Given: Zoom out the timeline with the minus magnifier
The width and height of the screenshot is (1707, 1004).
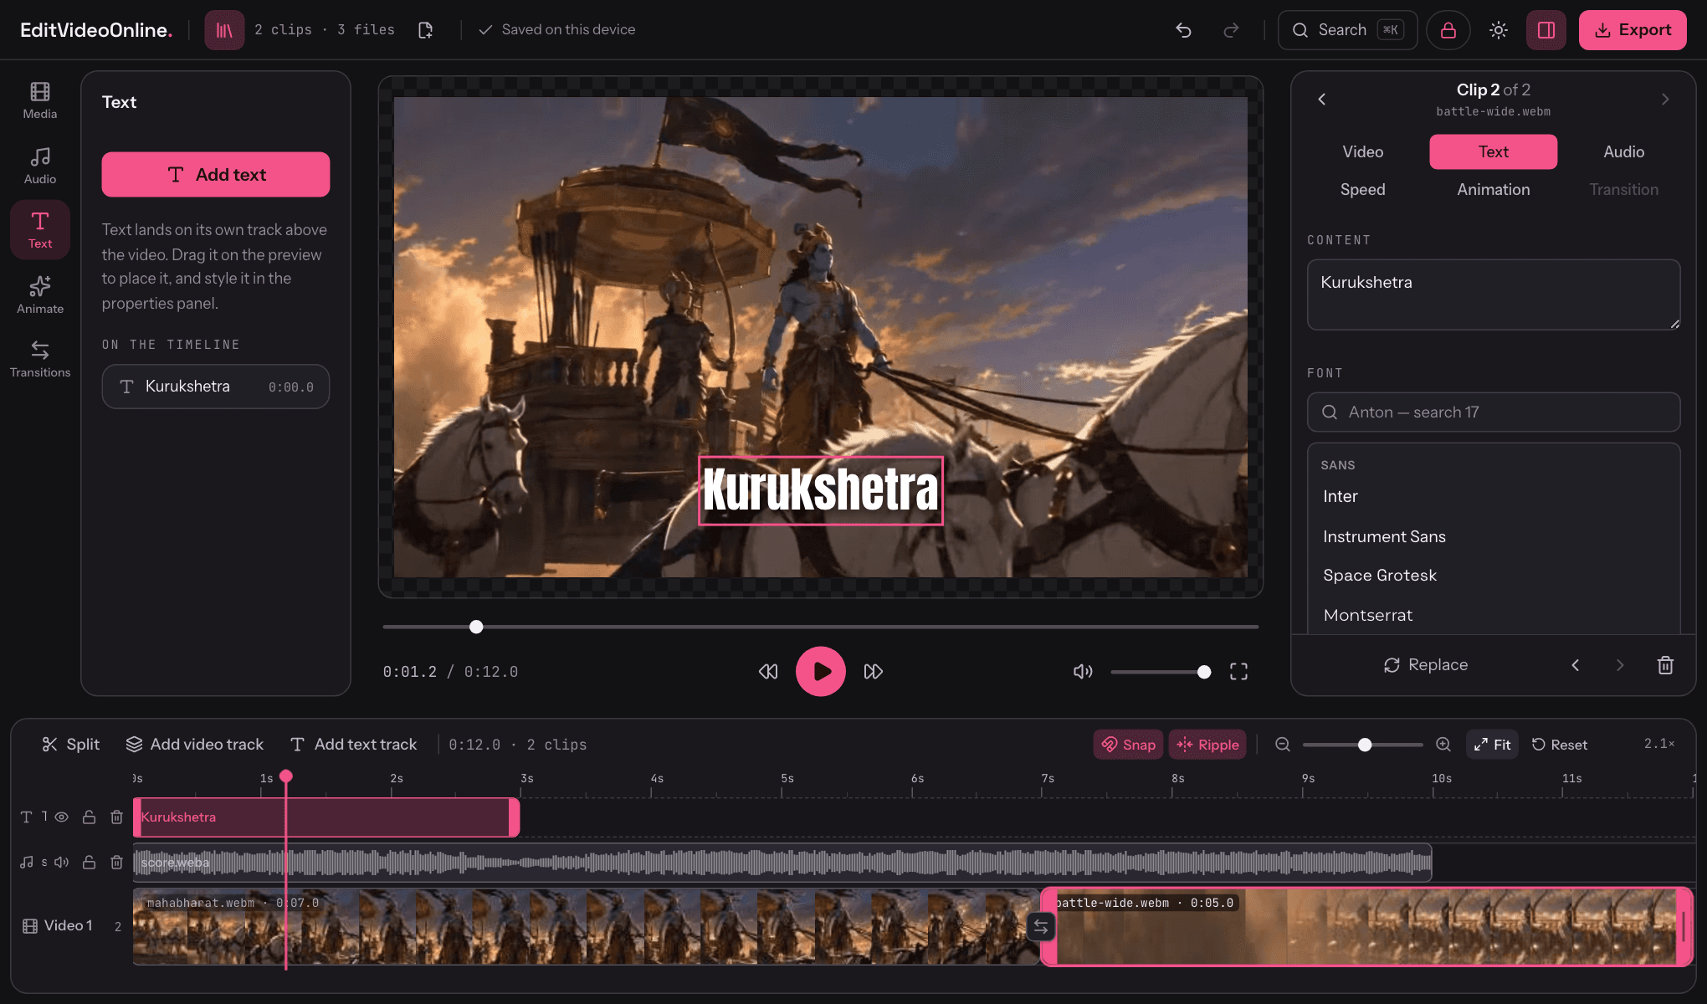Looking at the screenshot, I should click(x=1282, y=744).
